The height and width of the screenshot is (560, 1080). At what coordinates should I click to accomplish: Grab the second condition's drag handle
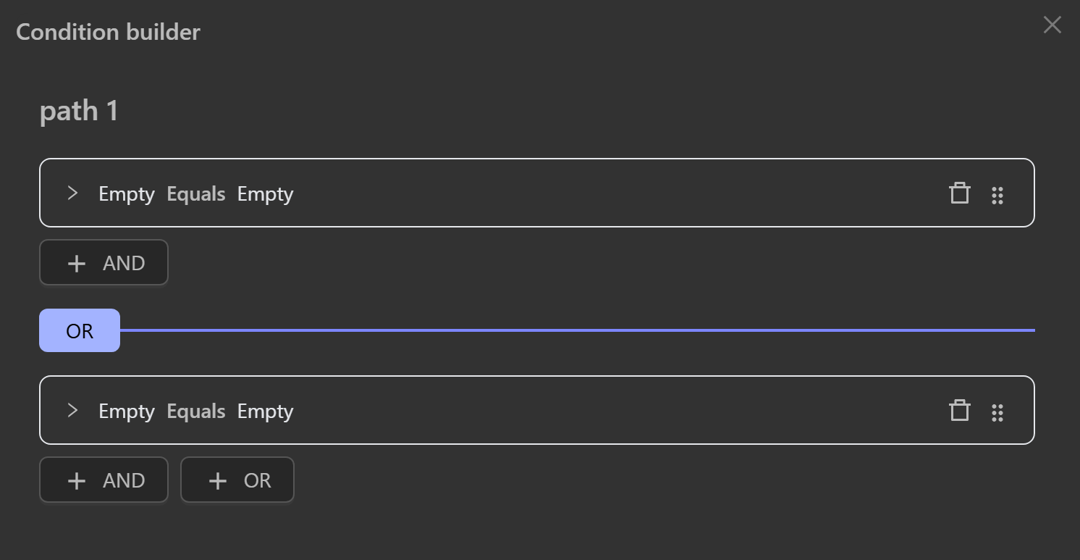pyautogui.click(x=997, y=412)
